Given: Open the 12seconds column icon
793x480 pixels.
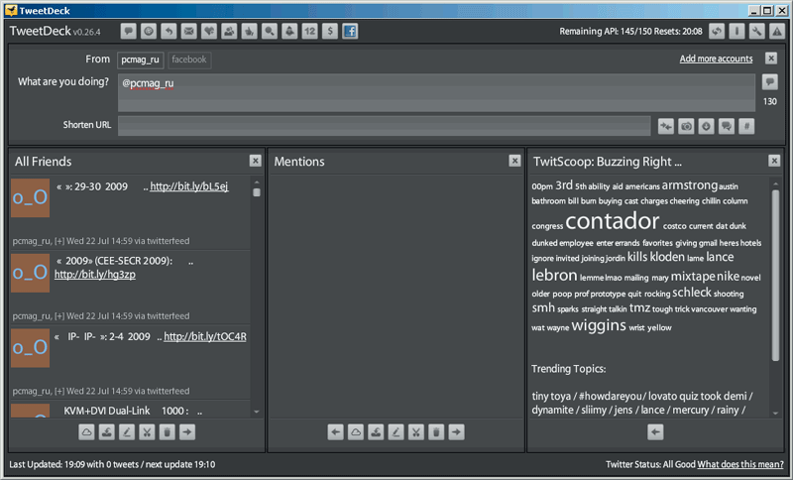Looking at the screenshot, I should [x=309, y=31].
